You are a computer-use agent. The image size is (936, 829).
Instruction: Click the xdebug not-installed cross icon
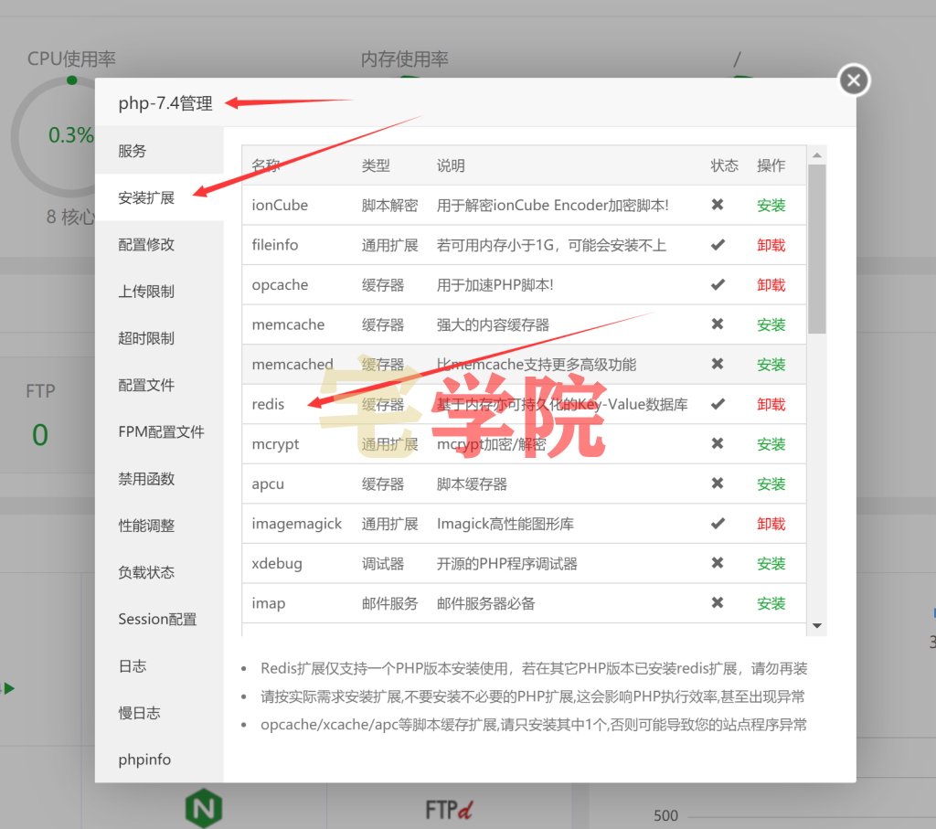tap(718, 563)
